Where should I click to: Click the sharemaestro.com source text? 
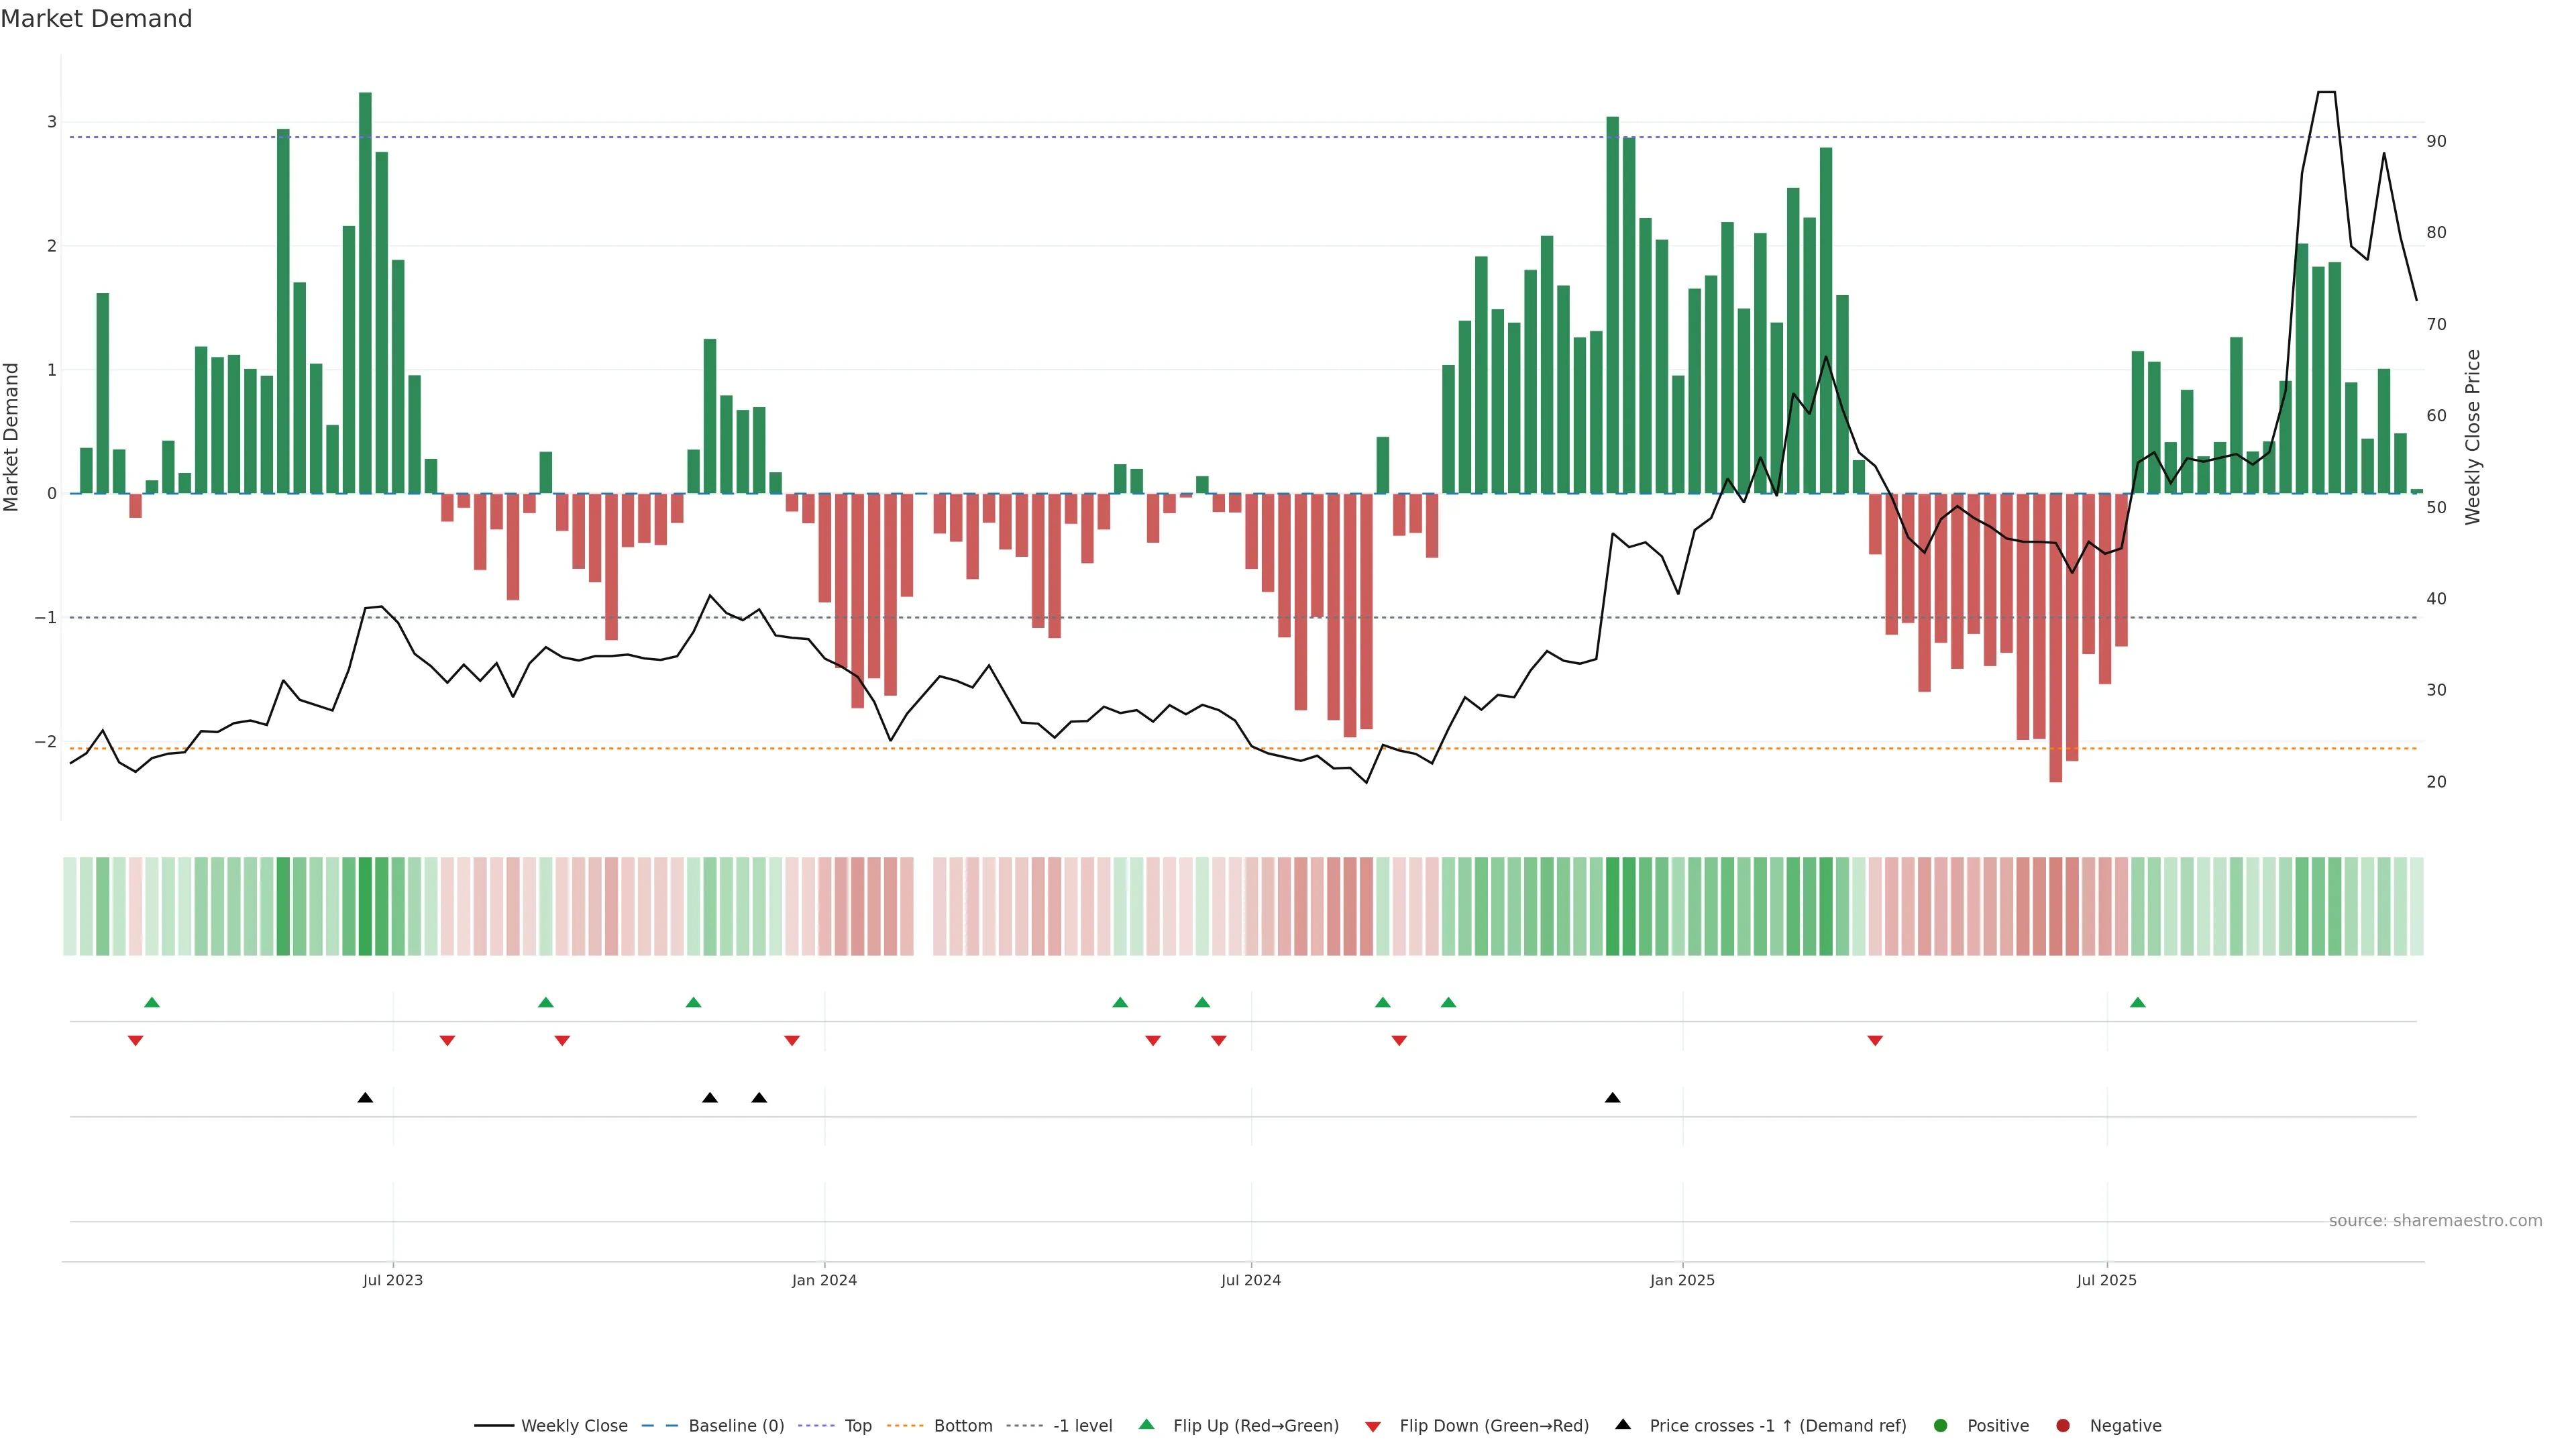pos(2435,1221)
